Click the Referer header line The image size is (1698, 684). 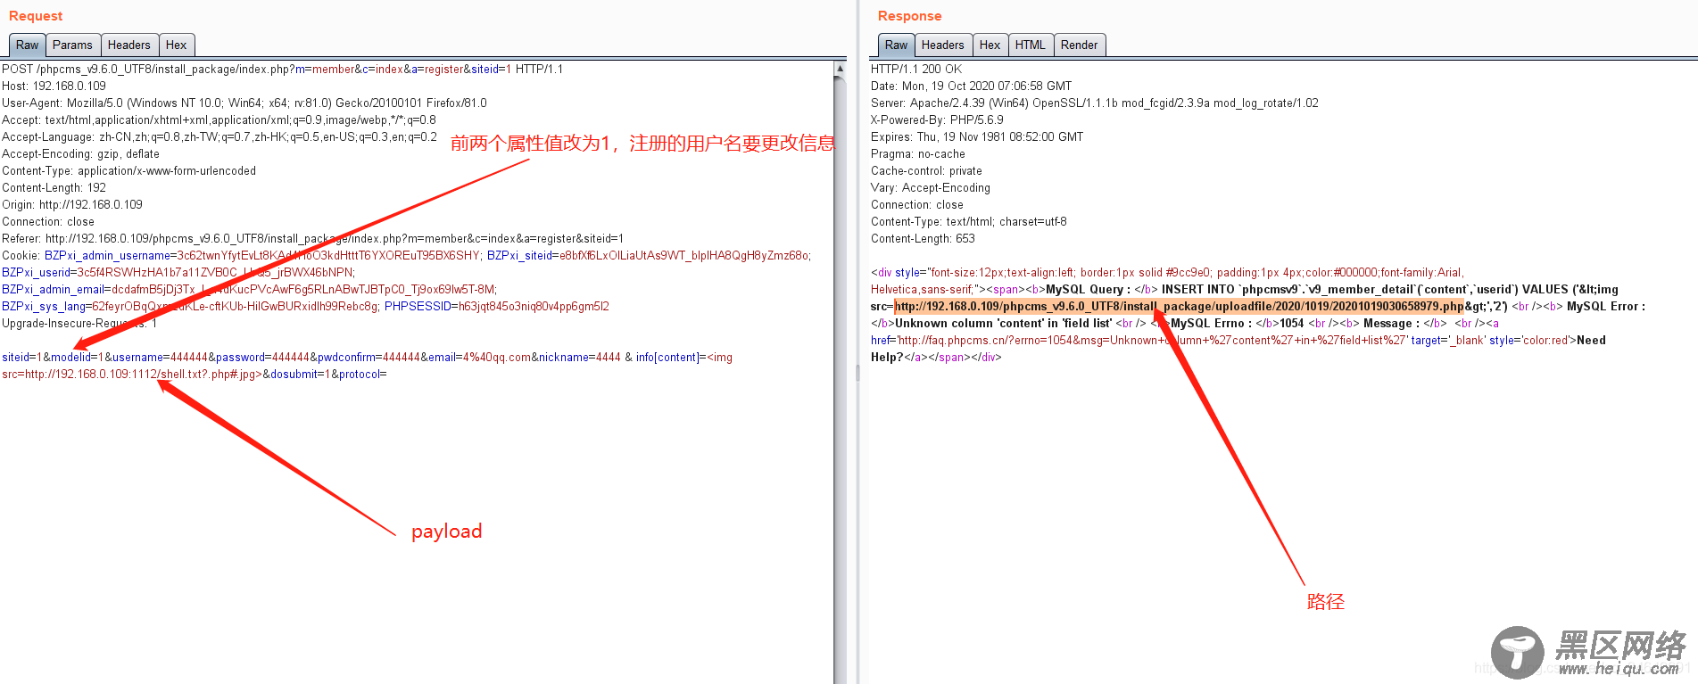[x=312, y=238]
